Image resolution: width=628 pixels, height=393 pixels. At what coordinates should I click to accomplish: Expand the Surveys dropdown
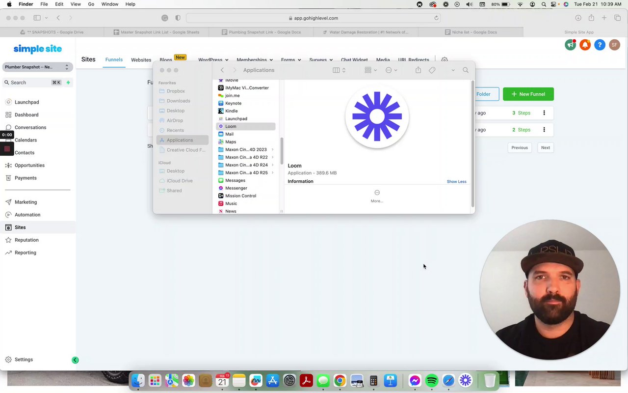321,60
